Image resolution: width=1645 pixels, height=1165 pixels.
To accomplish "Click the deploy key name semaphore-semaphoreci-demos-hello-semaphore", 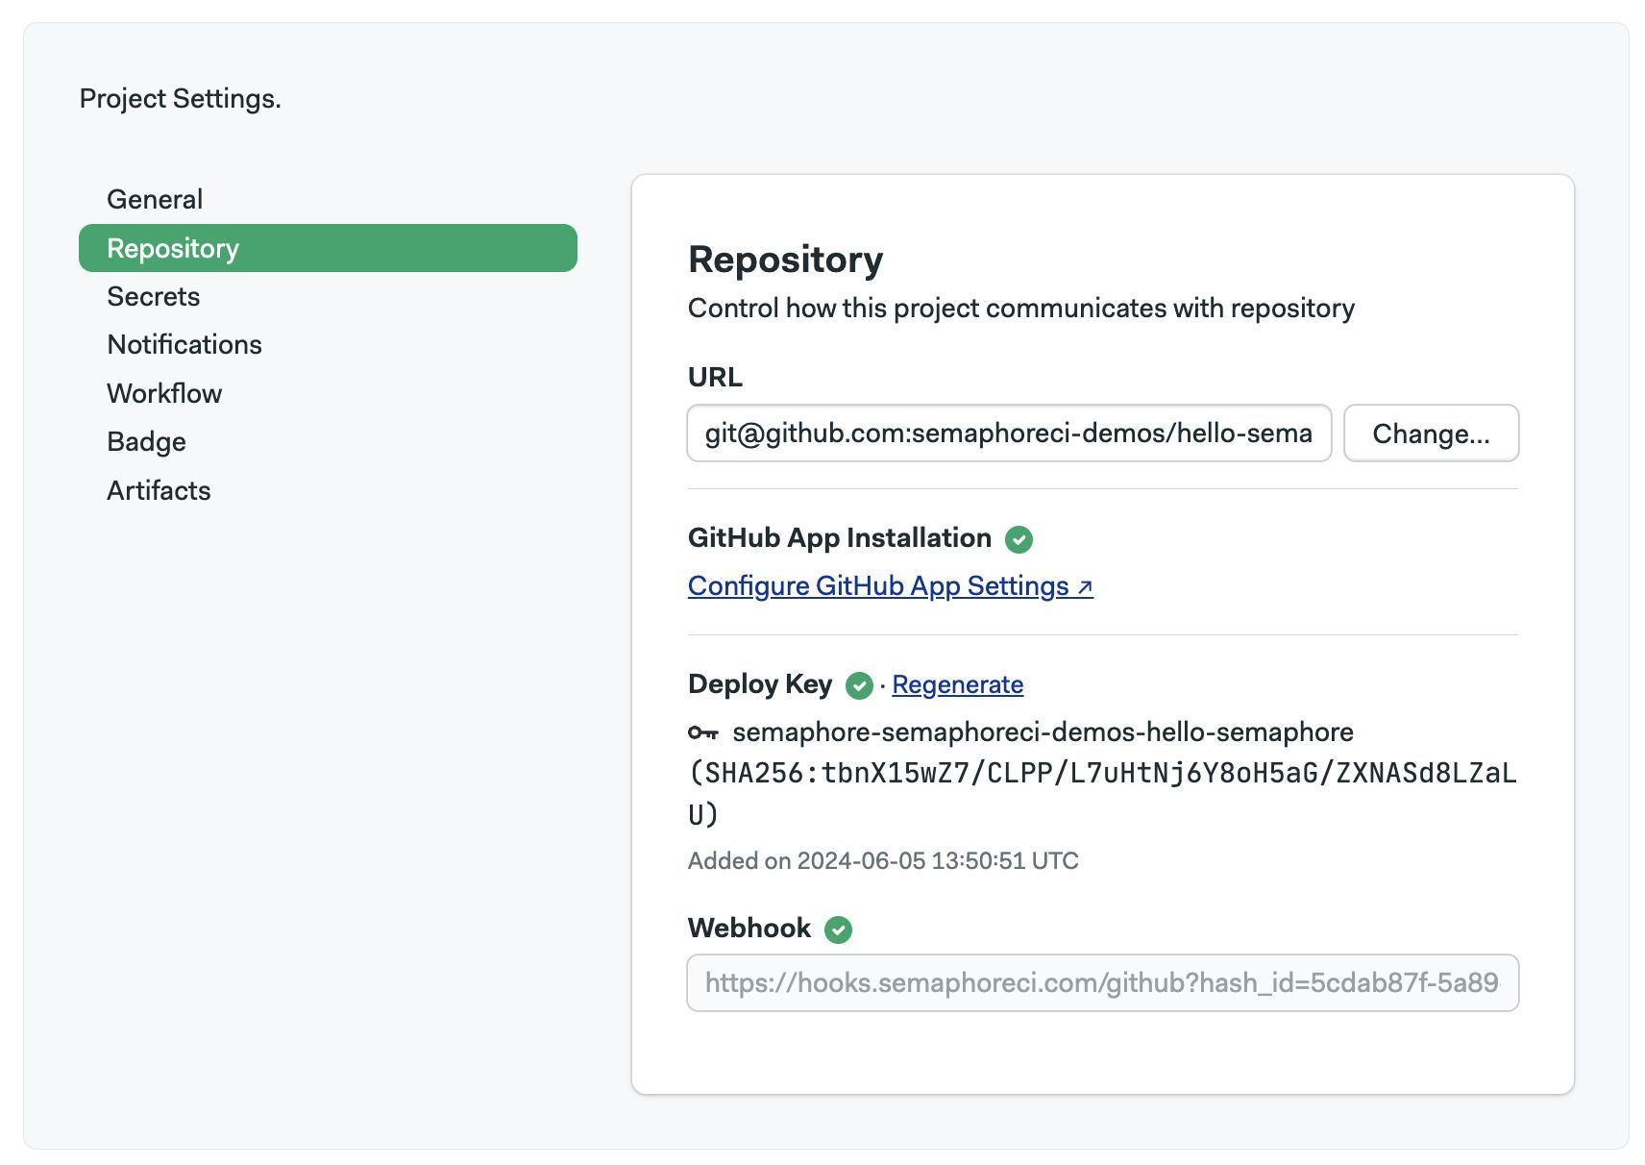I will [x=1043, y=732].
